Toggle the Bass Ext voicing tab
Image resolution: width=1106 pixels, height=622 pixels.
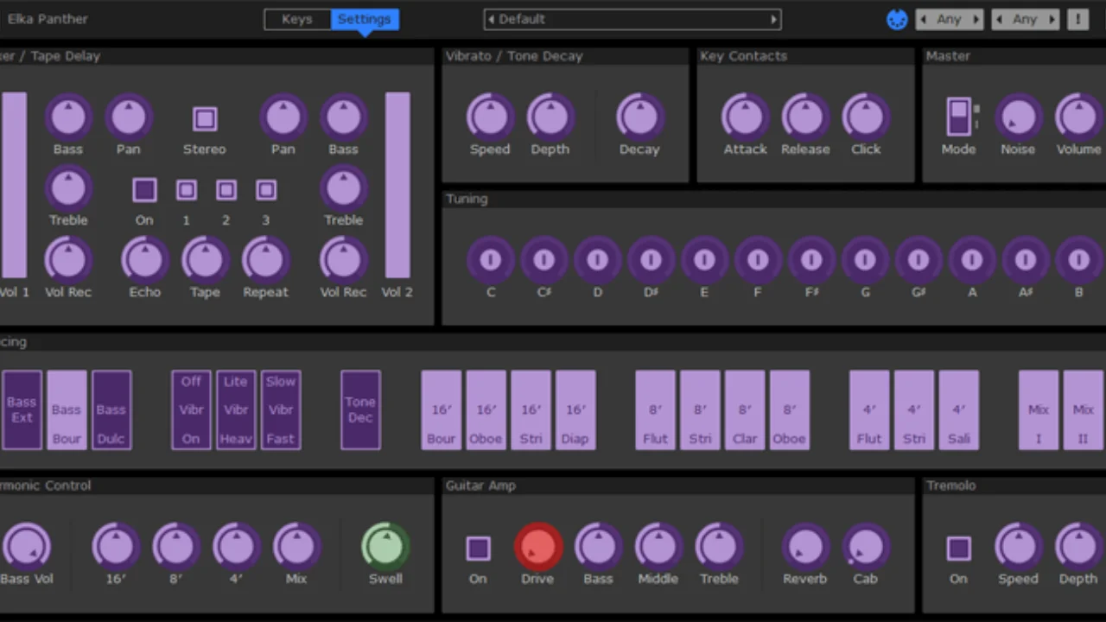pos(22,410)
